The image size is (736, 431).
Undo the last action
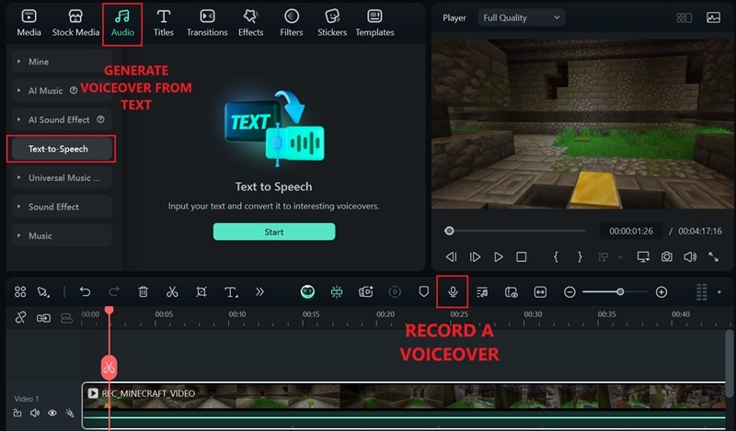point(85,292)
